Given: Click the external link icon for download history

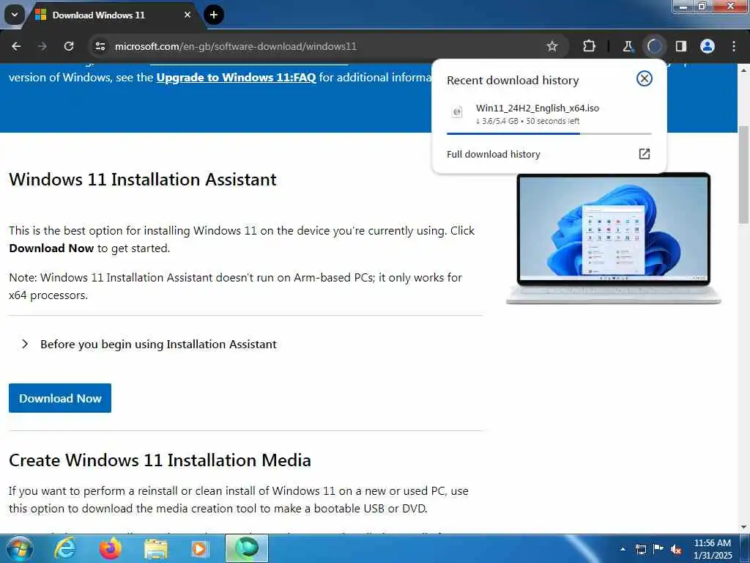Looking at the screenshot, I should [645, 154].
